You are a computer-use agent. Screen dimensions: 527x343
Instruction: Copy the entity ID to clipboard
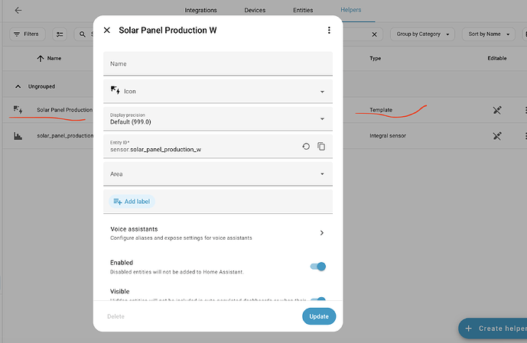[x=321, y=146]
